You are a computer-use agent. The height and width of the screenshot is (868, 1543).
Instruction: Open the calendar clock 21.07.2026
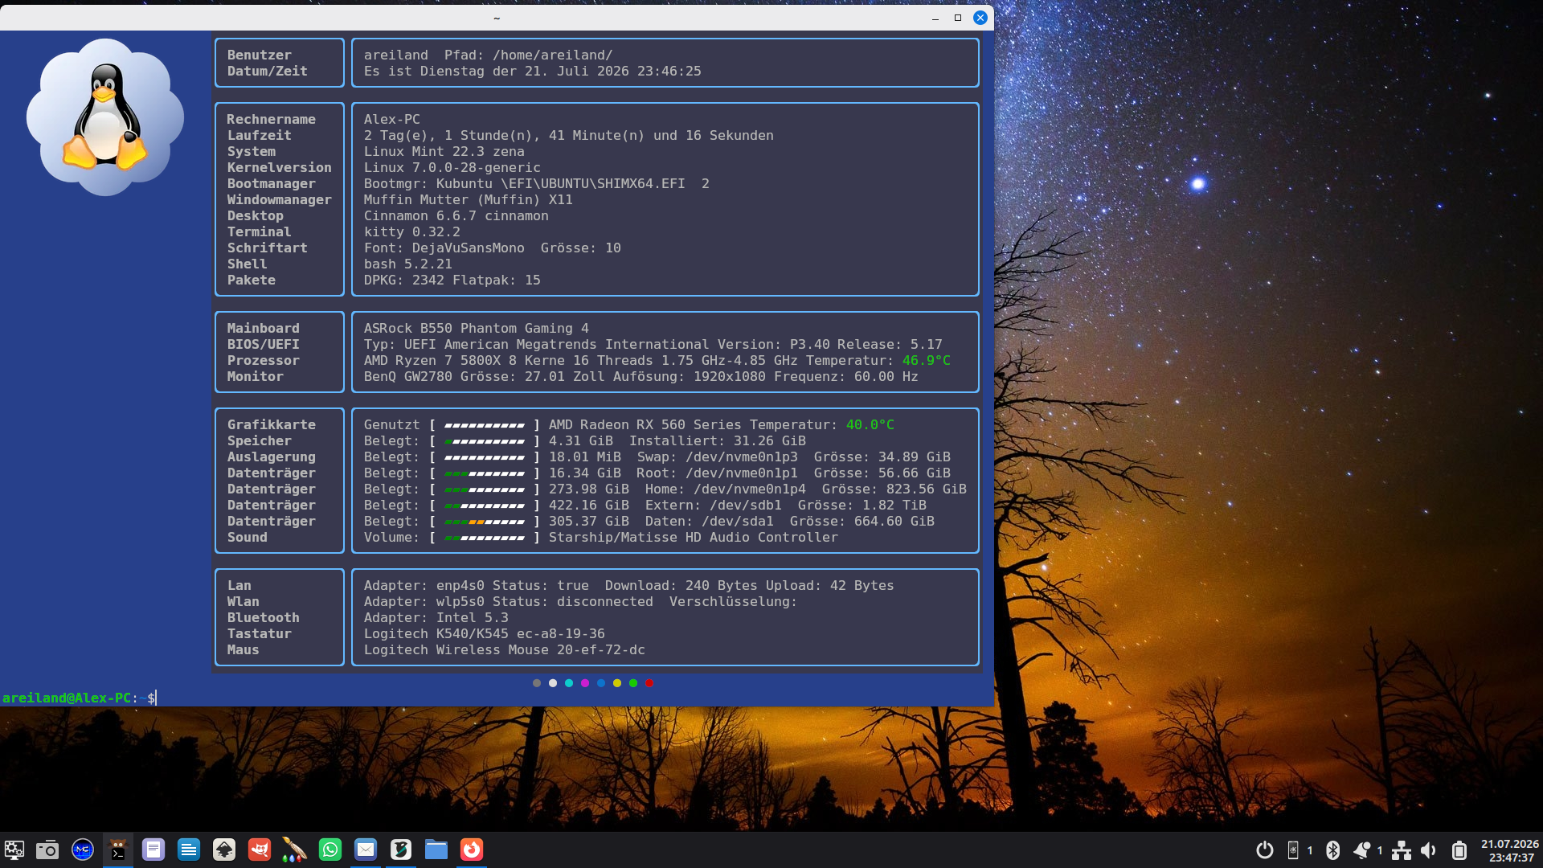1510,850
